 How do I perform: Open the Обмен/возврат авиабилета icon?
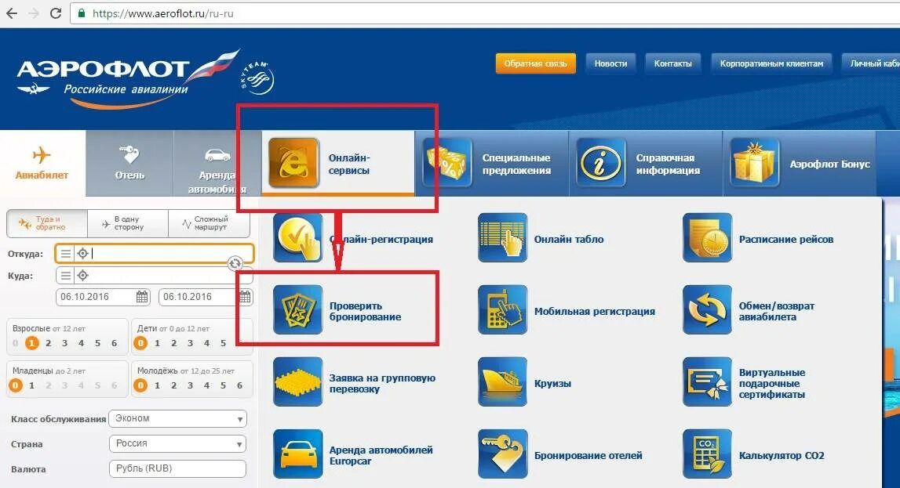706,307
